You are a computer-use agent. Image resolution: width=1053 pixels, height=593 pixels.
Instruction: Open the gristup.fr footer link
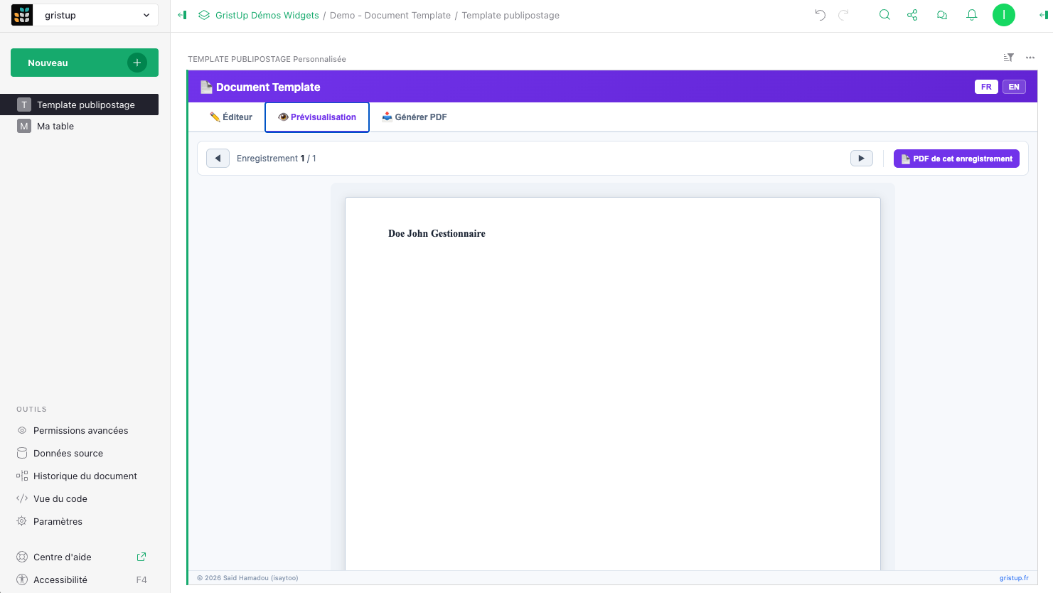[1013, 578]
